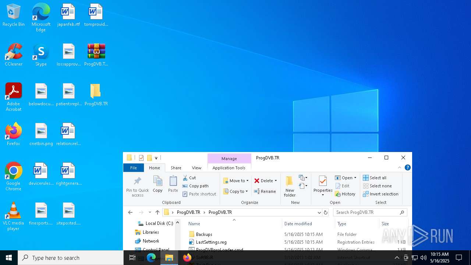Expand the Open button dropdown
Screen dimensions: 471x265
(355, 178)
